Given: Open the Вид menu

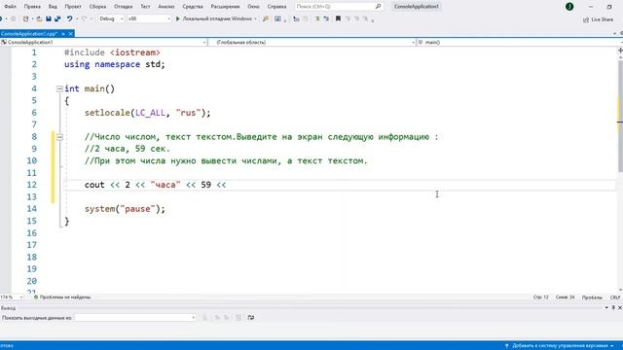Looking at the screenshot, I should [x=53, y=7].
